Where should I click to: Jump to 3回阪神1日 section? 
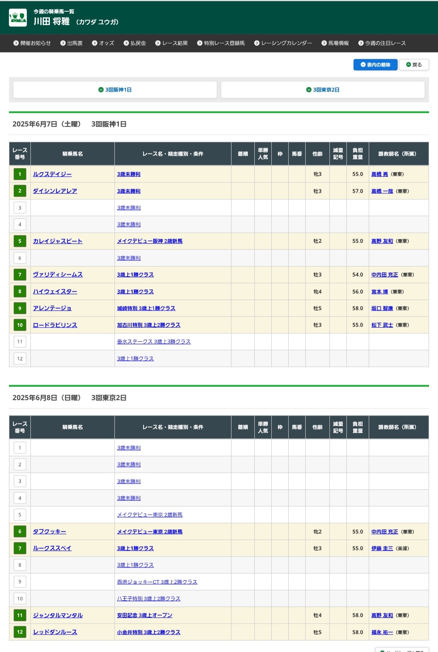point(115,90)
